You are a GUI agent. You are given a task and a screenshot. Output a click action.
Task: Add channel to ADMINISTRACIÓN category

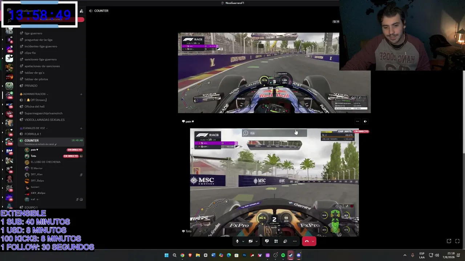click(81, 94)
